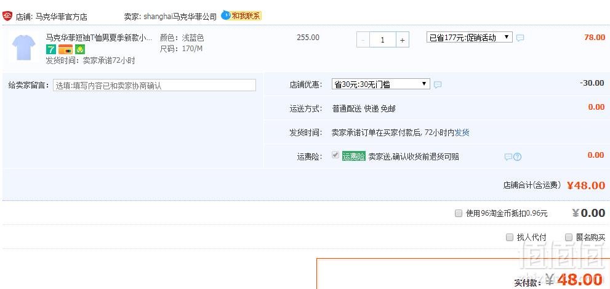Click the green 7-day return badge icon

[51, 49]
